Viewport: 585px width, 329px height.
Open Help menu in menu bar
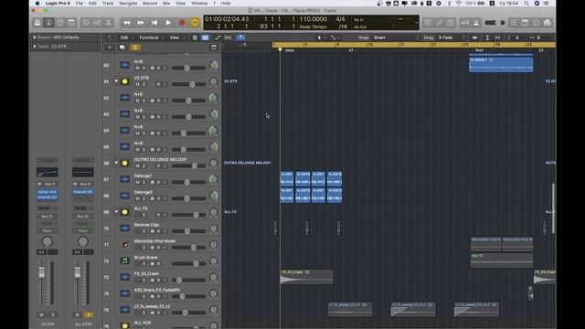[226, 4]
